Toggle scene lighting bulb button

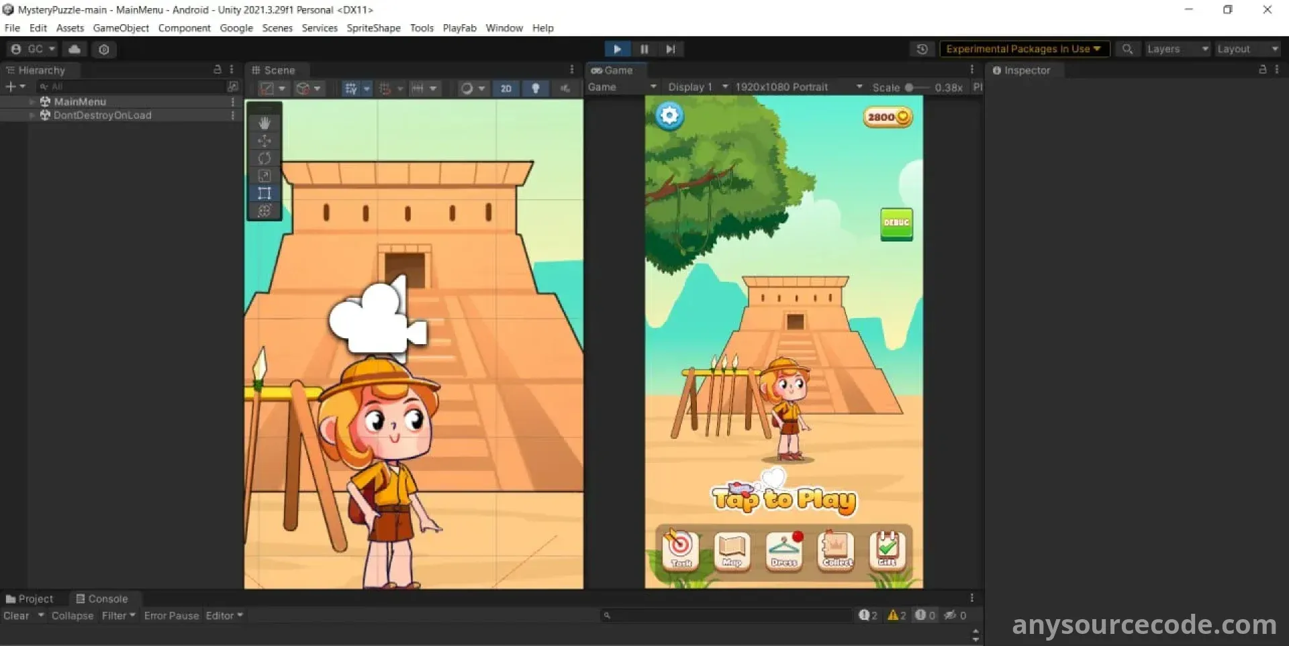[x=535, y=88]
